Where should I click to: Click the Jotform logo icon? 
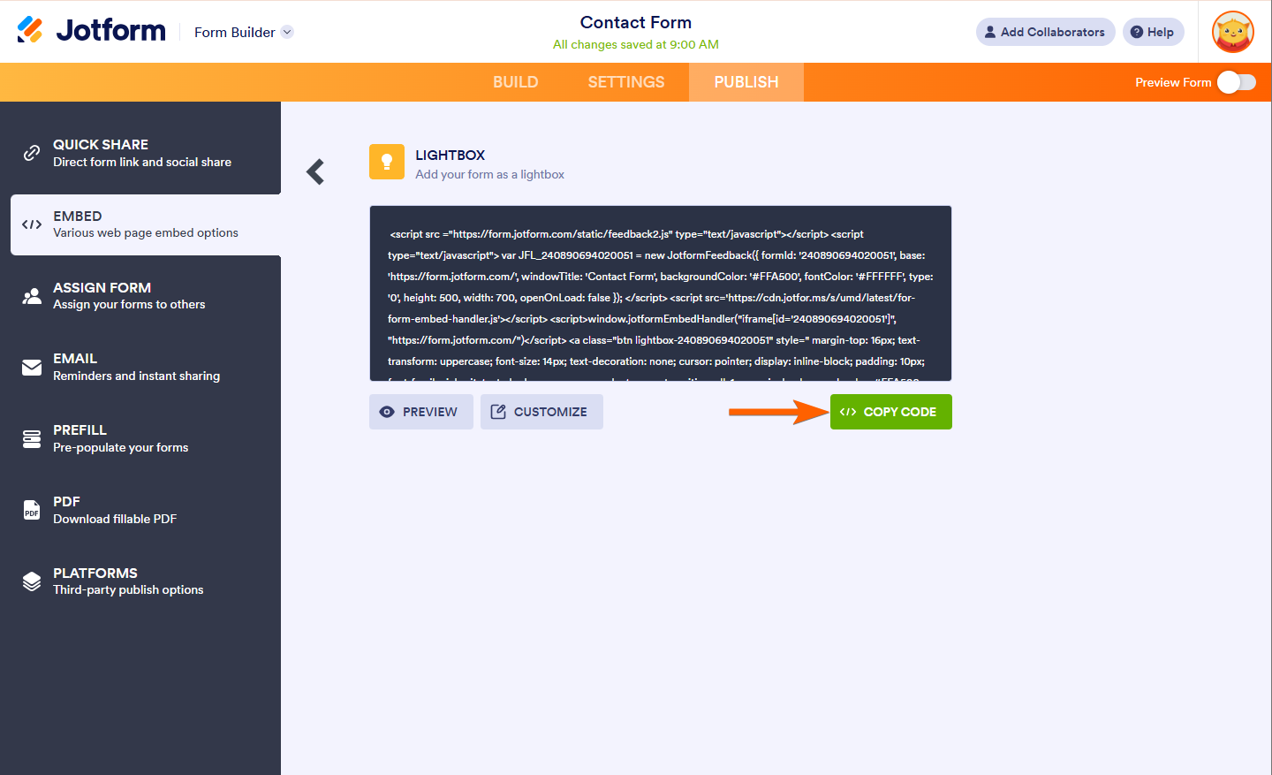point(30,30)
